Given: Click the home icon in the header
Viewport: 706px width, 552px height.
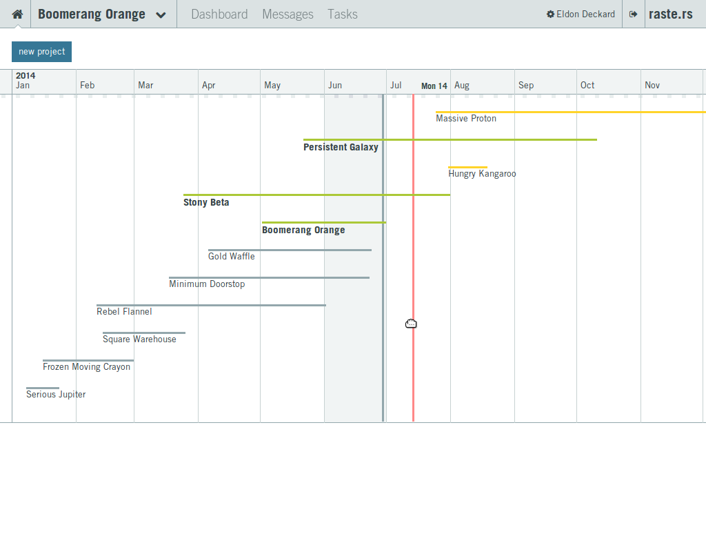Looking at the screenshot, I should click(17, 14).
